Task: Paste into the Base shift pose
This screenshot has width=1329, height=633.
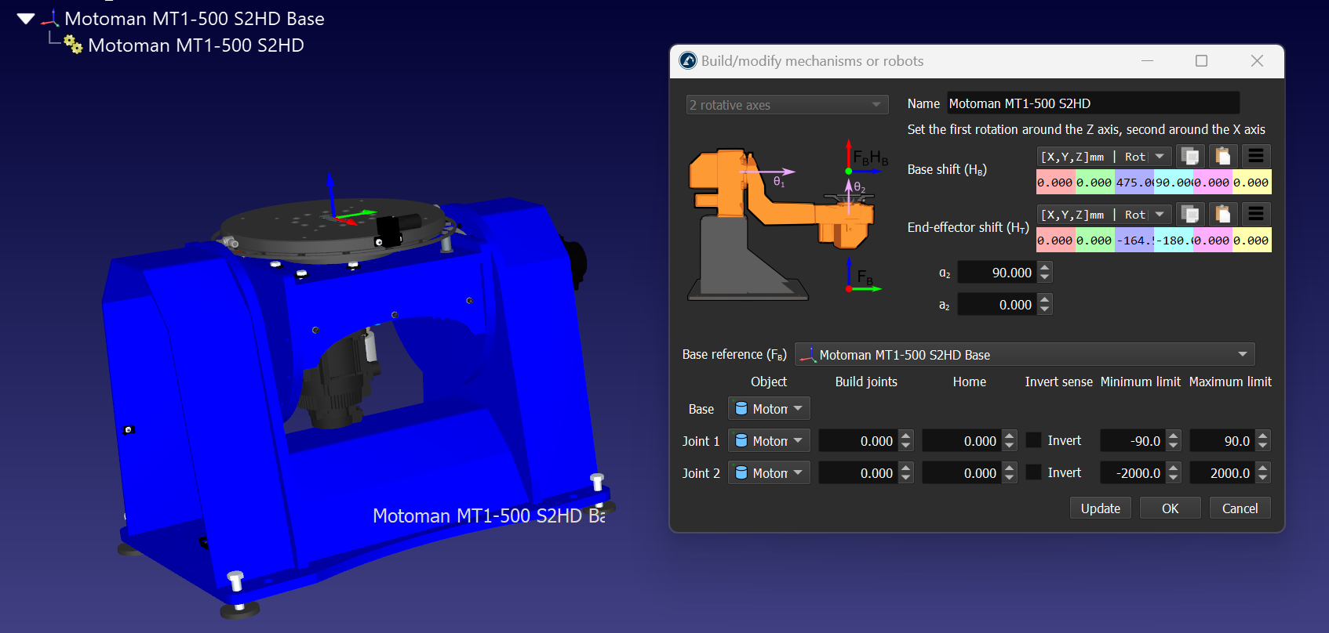Action: coord(1222,157)
